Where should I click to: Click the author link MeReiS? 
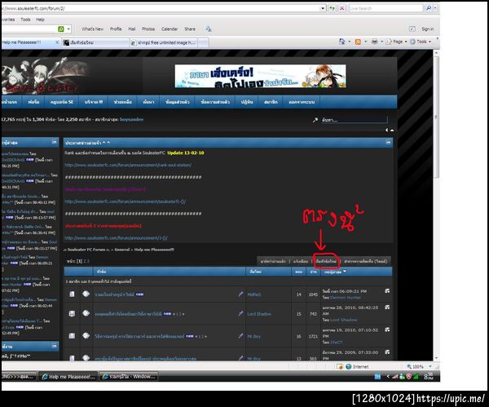253,294
